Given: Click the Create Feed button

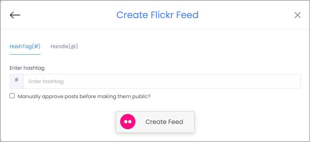Looking at the screenshot, I should (155, 122).
